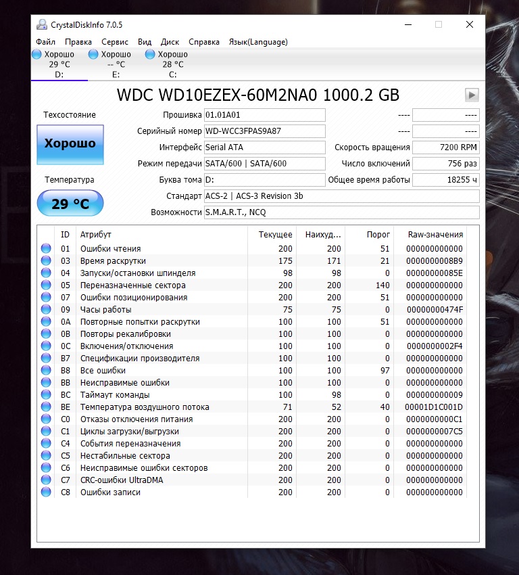Click the Буква тома field
This screenshot has height=575, width=519.
pyautogui.click(x=264, y=180)
